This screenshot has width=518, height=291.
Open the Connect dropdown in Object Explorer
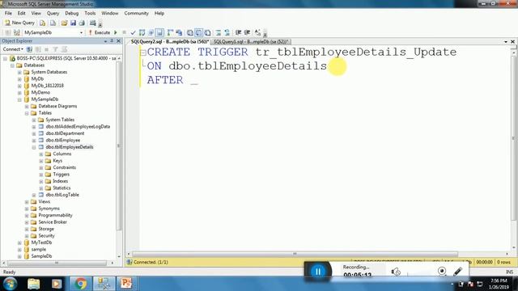tap(13, 49)
